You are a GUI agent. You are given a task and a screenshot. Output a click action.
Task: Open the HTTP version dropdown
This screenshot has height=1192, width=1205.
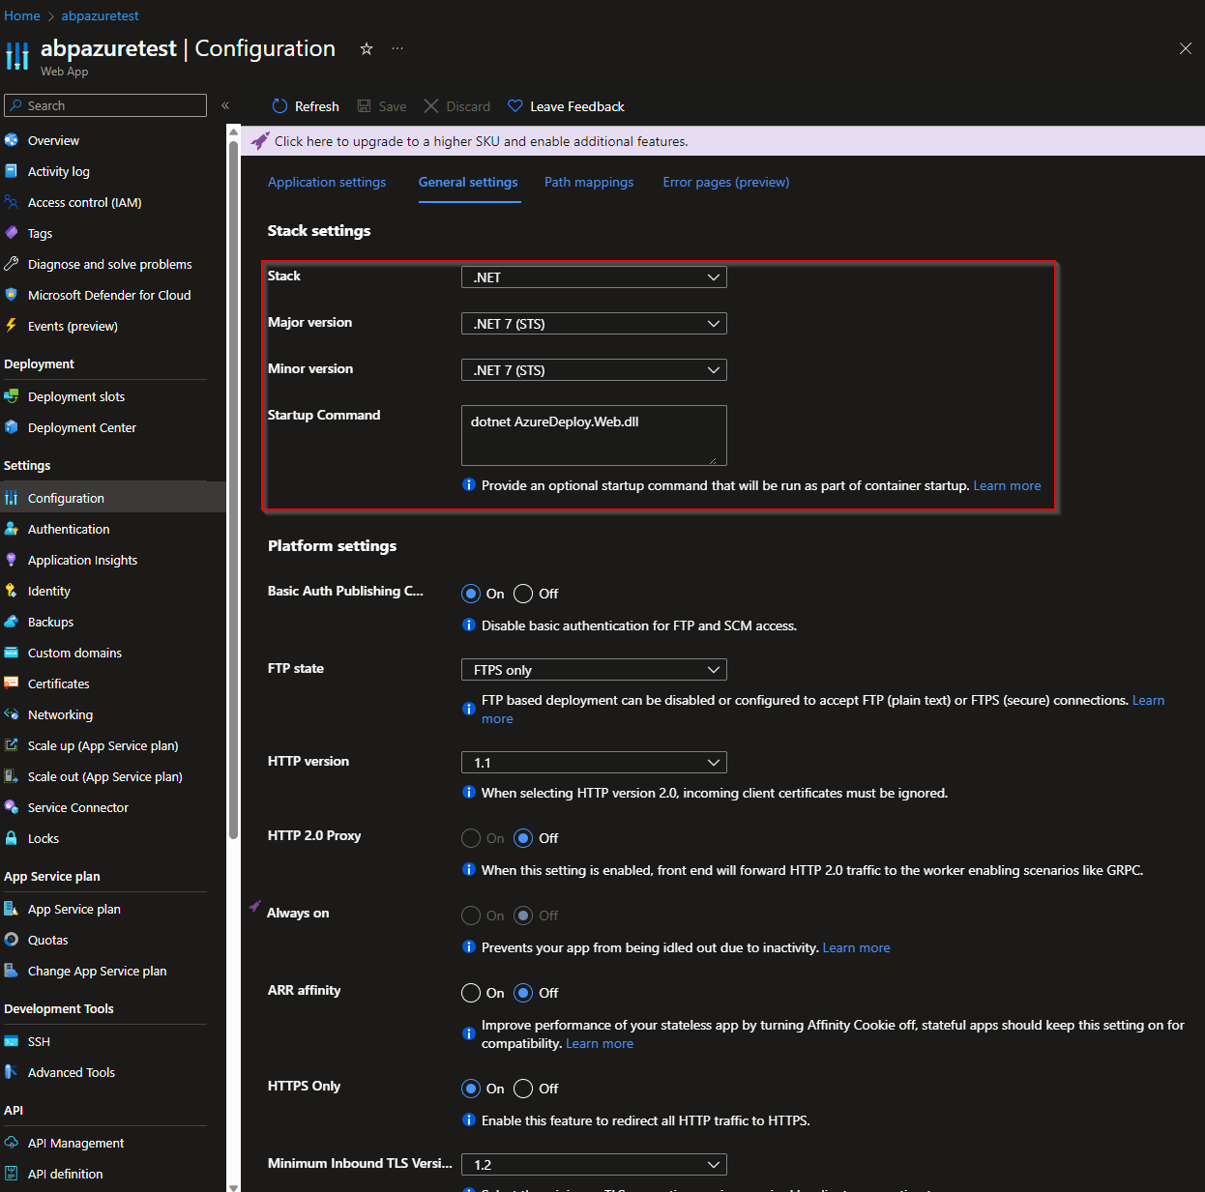[x=594, y=763]
